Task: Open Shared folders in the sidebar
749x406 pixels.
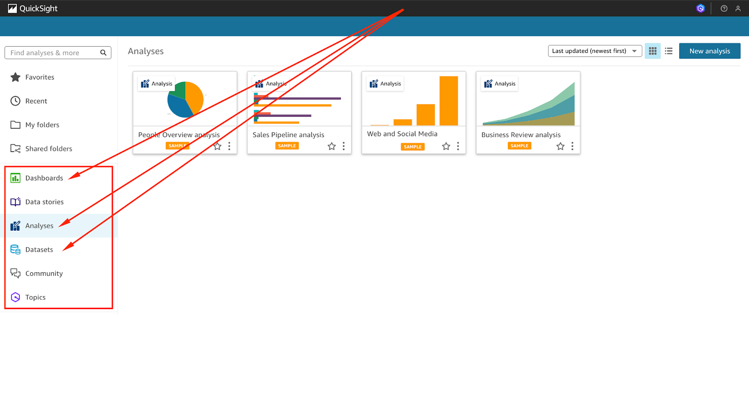Action: point(49,149)
